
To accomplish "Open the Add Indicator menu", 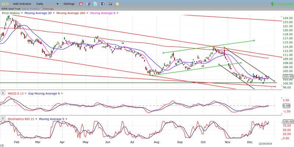I will click(x=25, y=4).
